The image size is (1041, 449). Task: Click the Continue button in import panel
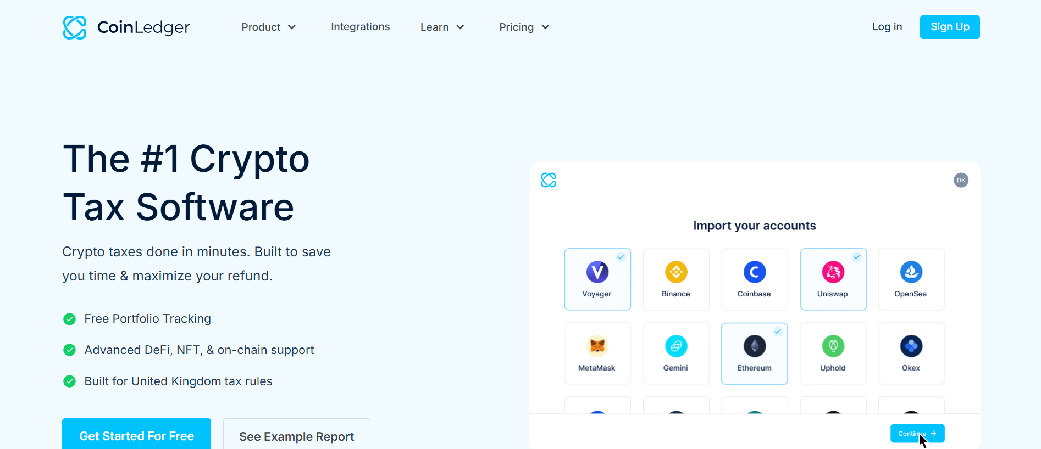(x=917, y=434)
